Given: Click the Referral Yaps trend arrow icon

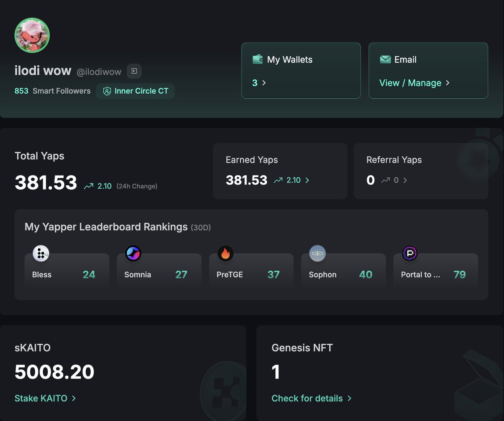Looking at the screenshot, I should (x=386, y=180).
